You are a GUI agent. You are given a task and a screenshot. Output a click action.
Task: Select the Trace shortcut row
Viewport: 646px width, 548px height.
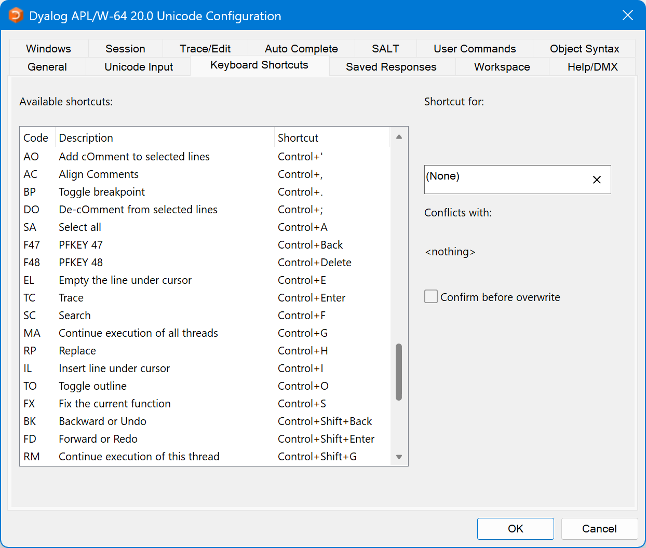click(x=205, y=298)
